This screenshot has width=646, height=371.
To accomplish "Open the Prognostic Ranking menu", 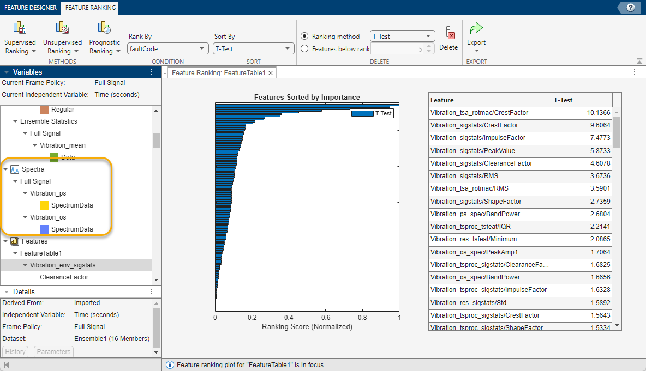I will tap(104, 39).
